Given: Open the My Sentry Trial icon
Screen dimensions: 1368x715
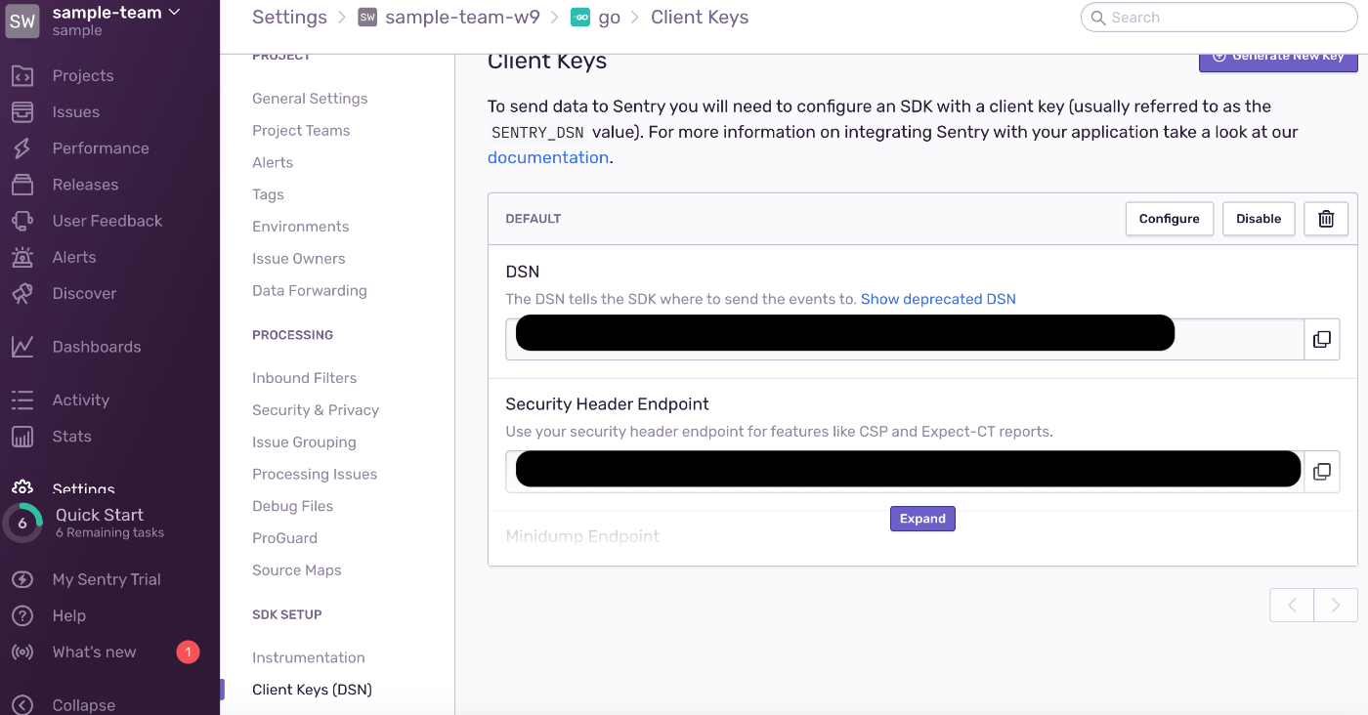Looking at the screenshot, I should pyautogui.click(x=22, y=579).
